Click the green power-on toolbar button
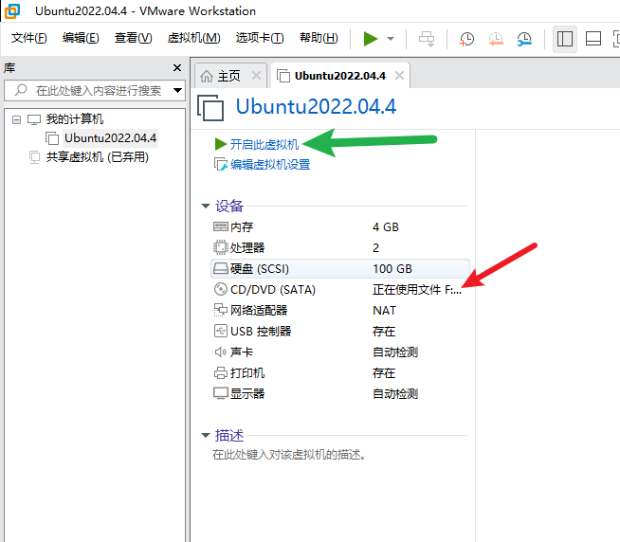The height and width of the screenshot is (542, 620). coord(371,39)
